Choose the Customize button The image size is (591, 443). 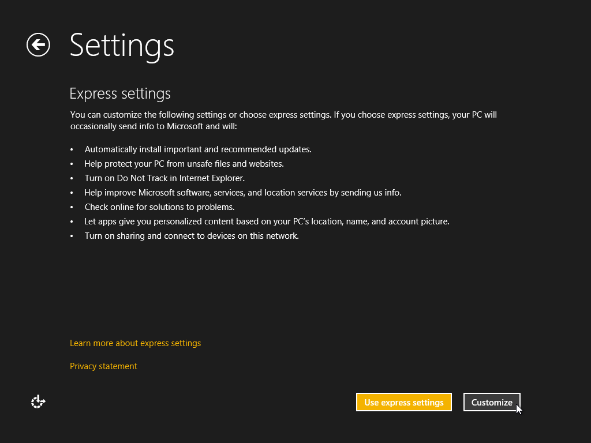click(x=492, y=402)
